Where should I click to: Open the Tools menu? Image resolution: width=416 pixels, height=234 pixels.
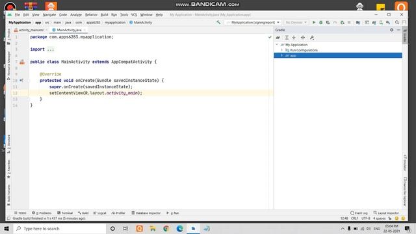(x=124, y=15)
